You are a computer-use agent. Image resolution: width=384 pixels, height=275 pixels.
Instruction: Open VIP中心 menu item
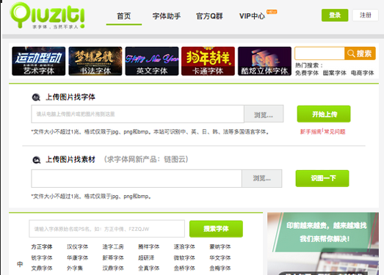(252, 16)
